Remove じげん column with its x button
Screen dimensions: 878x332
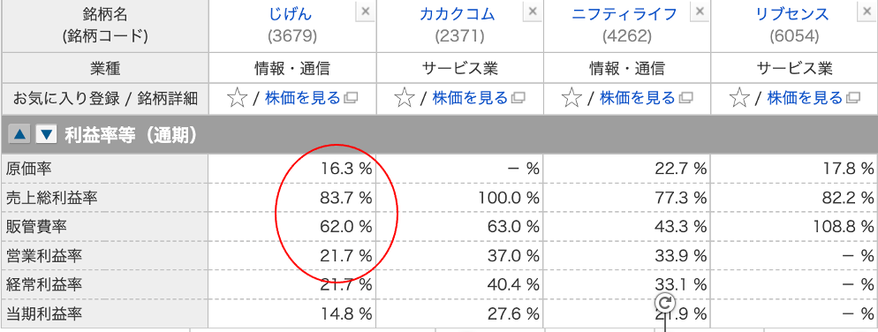[x=365, y=11]
